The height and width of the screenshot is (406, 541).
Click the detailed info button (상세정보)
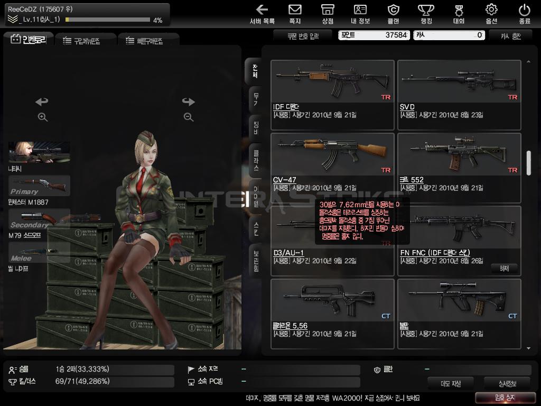click(508, 384)
